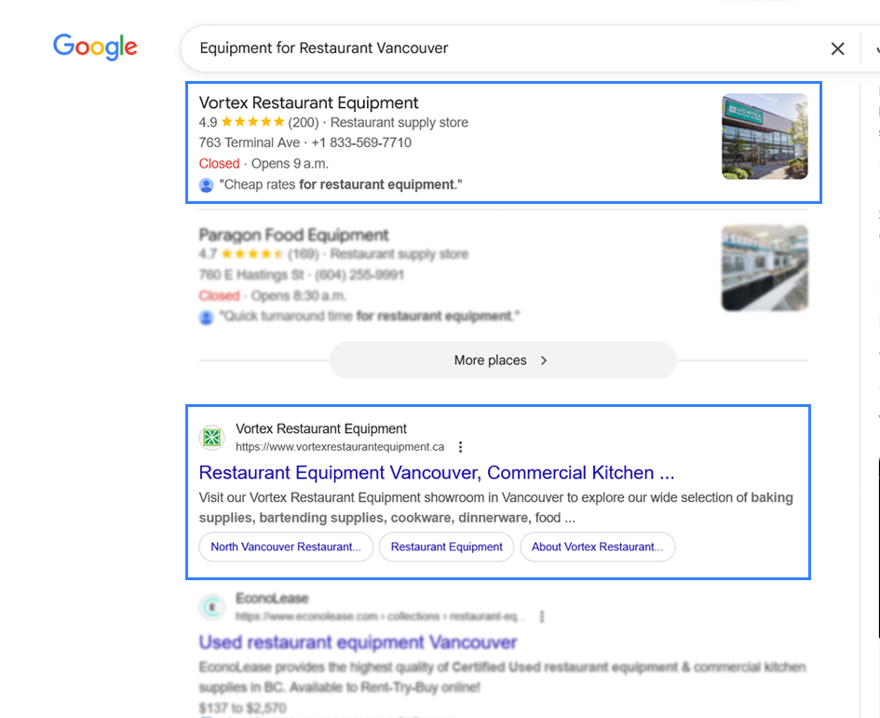Select the "North Vancouver Restaurant..." sitelink chip
The width and height of the screenshot is (880, 718).
tap(286, 547)
